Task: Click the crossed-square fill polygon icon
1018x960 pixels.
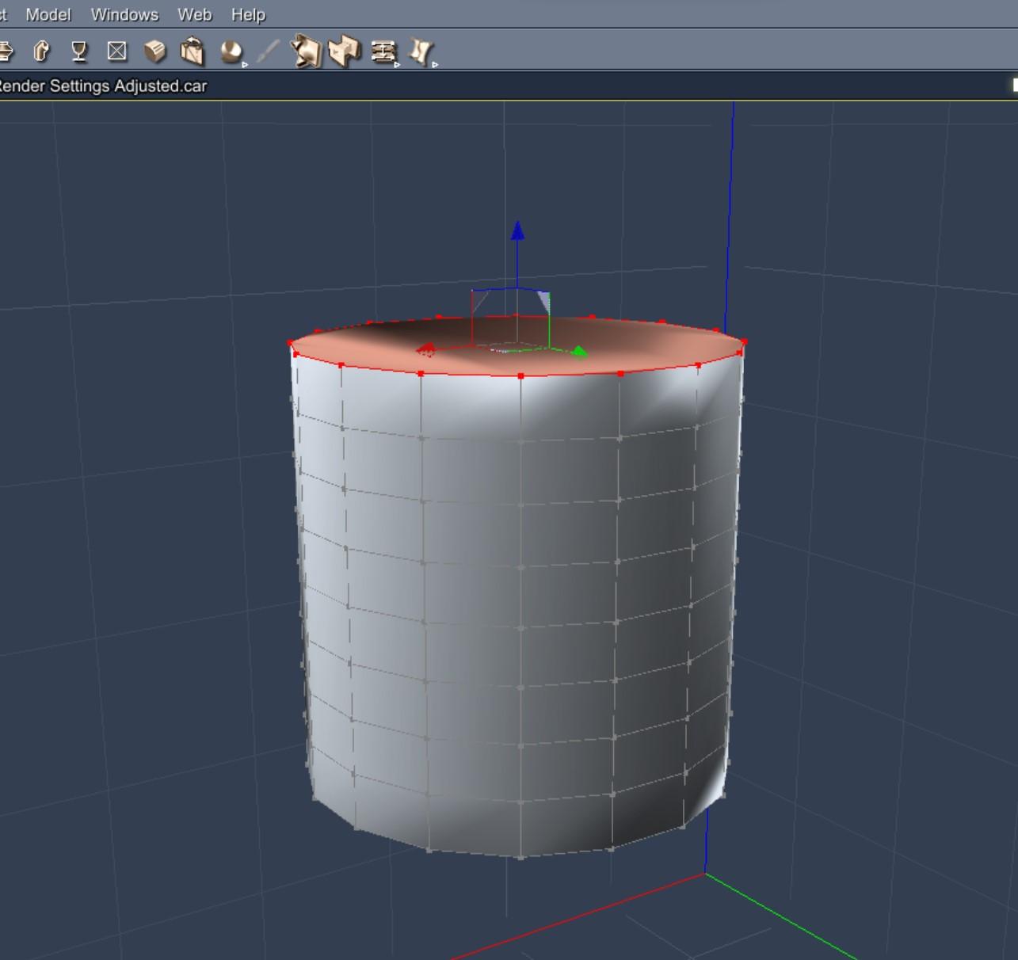Action: [x=116, y=51]
